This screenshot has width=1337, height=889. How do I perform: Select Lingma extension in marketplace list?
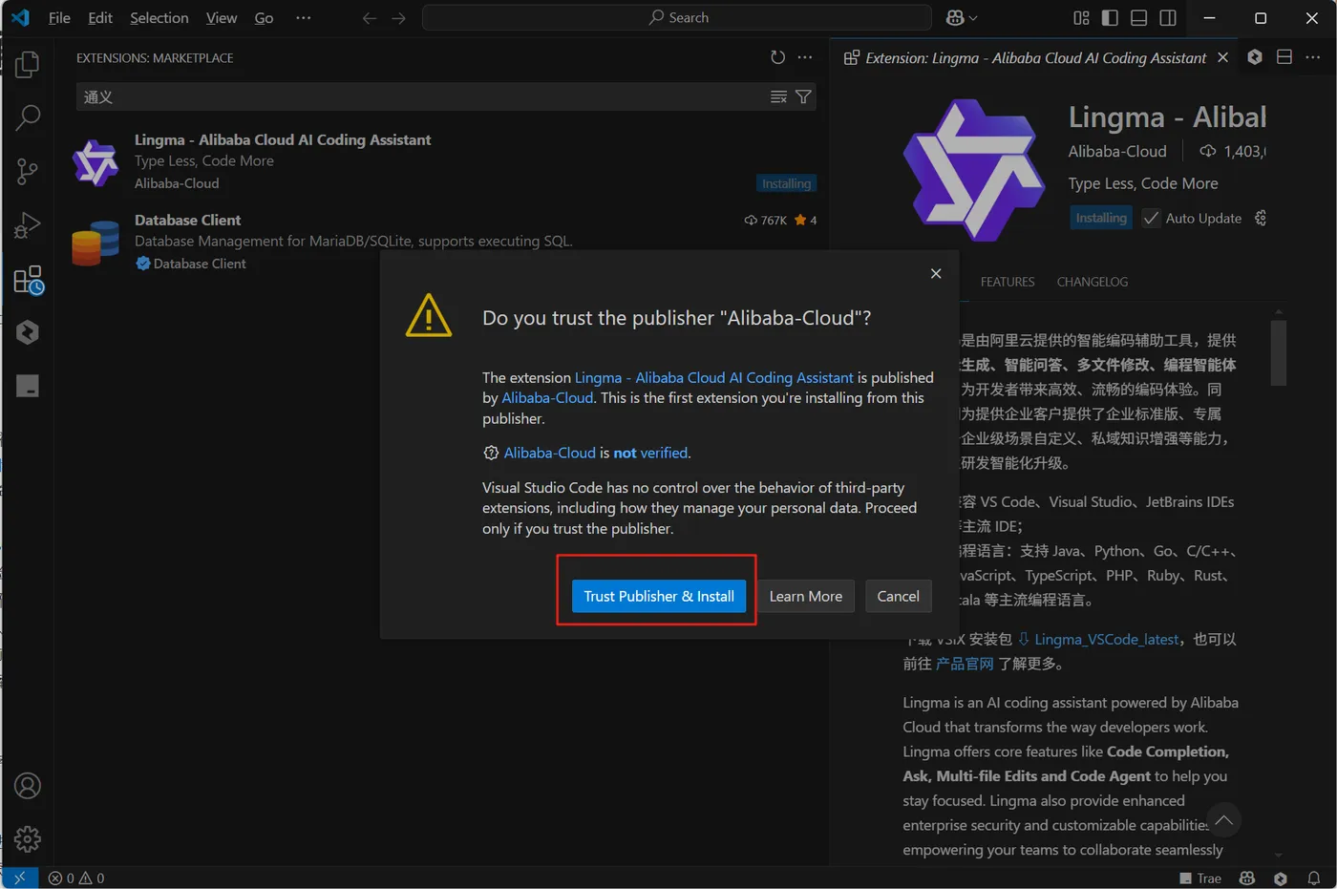(x=444, y=160)
